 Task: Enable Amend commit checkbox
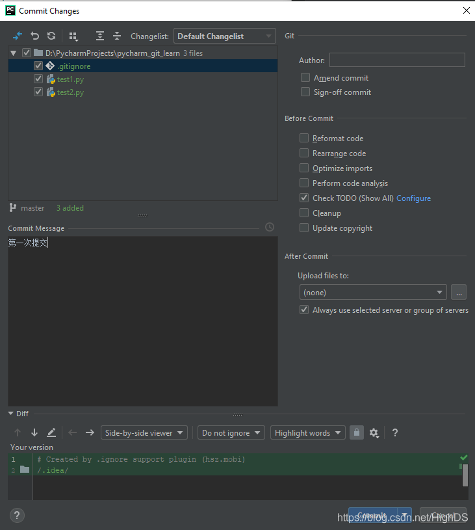coord(305,78)
